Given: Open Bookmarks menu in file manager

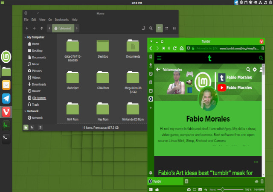Looking at the screenshot, I should pyautogui.click(x=62, y=20).
